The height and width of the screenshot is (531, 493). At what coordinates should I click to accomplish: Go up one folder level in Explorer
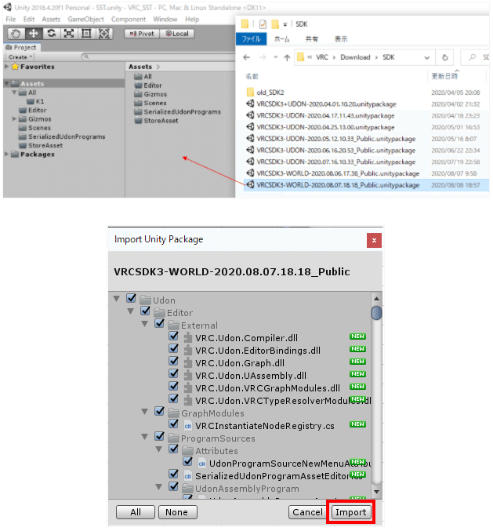[287, 57]
